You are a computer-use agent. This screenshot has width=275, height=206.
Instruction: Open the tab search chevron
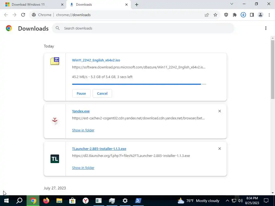tap(232, 4)
